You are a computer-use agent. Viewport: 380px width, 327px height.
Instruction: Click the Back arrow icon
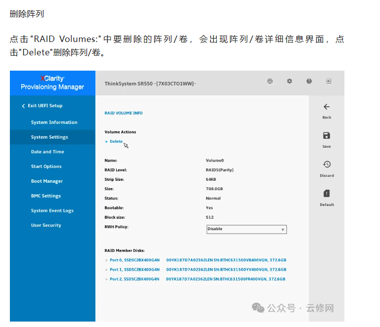click(327, 107)
